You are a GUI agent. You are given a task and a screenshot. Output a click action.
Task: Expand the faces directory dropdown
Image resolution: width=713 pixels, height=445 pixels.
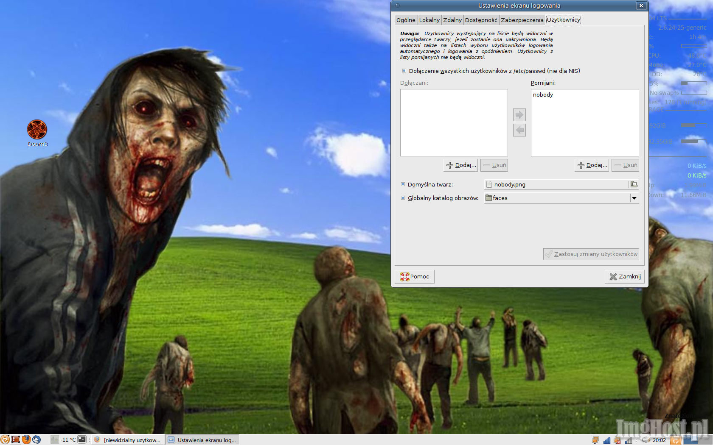[x=634, y=198]
